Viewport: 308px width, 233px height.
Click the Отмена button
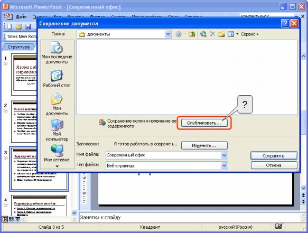pos(274,165)
